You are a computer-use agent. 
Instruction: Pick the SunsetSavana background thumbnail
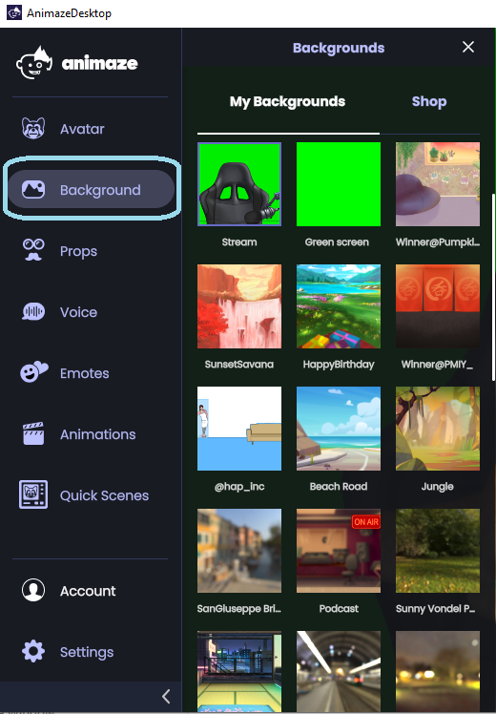pos(239,306)
